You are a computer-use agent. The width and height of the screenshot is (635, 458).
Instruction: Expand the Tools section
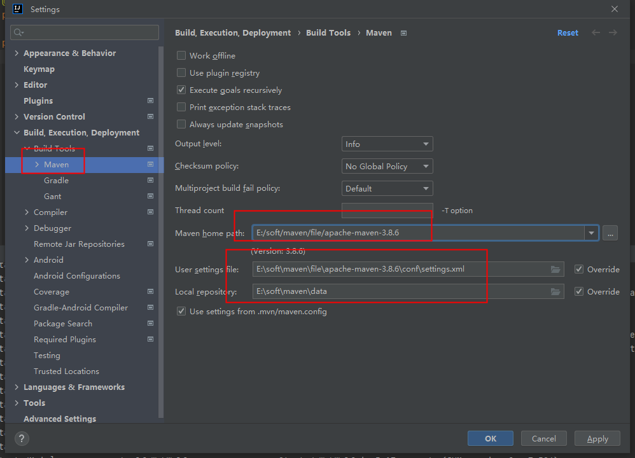coord(17,403)
